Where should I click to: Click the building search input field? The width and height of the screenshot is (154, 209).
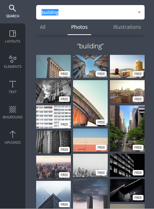(x=90, y=12)
